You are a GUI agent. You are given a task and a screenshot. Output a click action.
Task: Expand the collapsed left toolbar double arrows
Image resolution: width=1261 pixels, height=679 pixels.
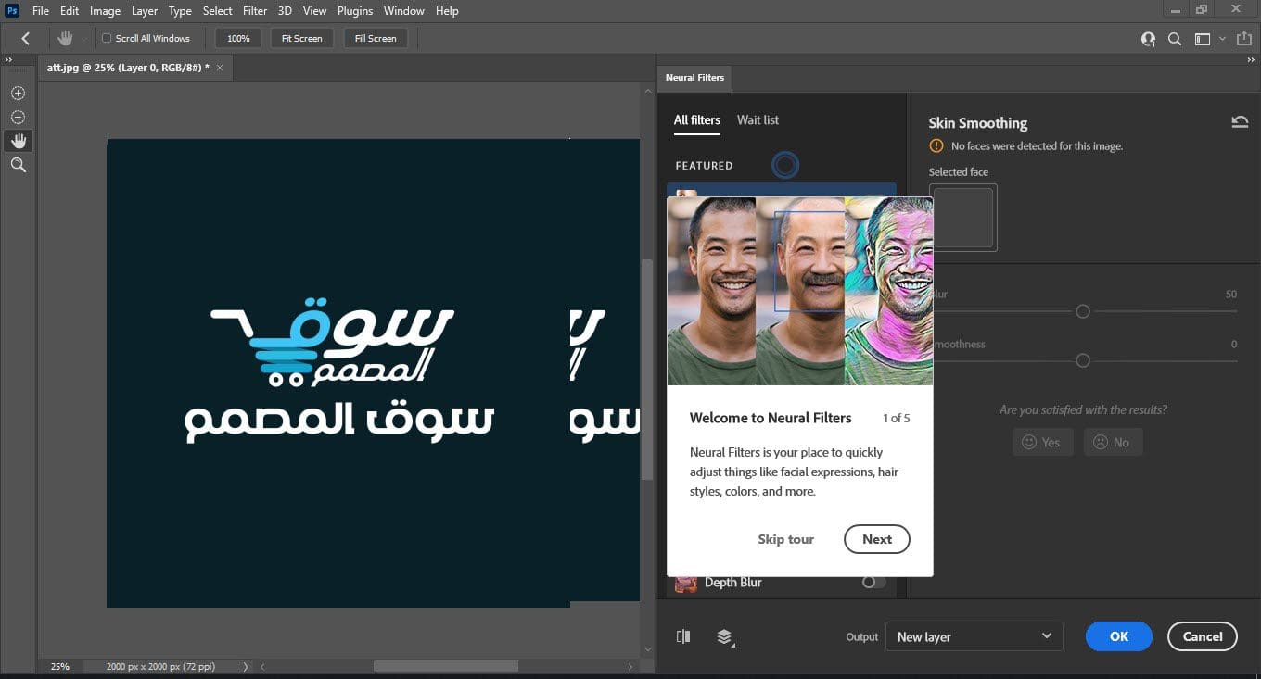[8, 59]
